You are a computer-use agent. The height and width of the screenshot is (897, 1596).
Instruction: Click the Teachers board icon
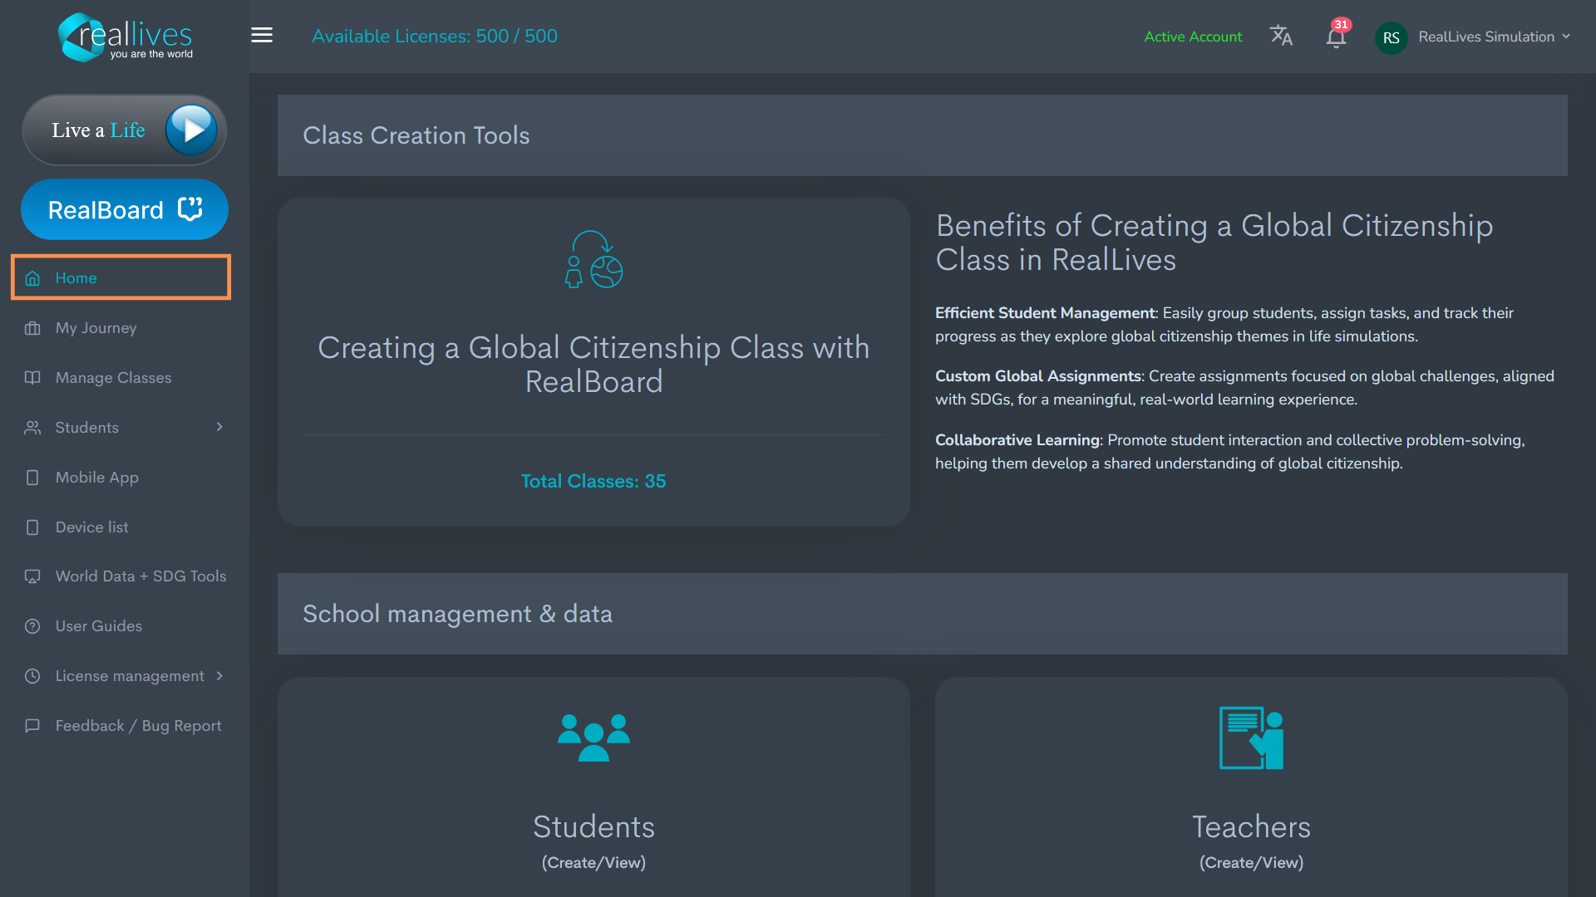pyautogui.click(x=1251, y=738)
